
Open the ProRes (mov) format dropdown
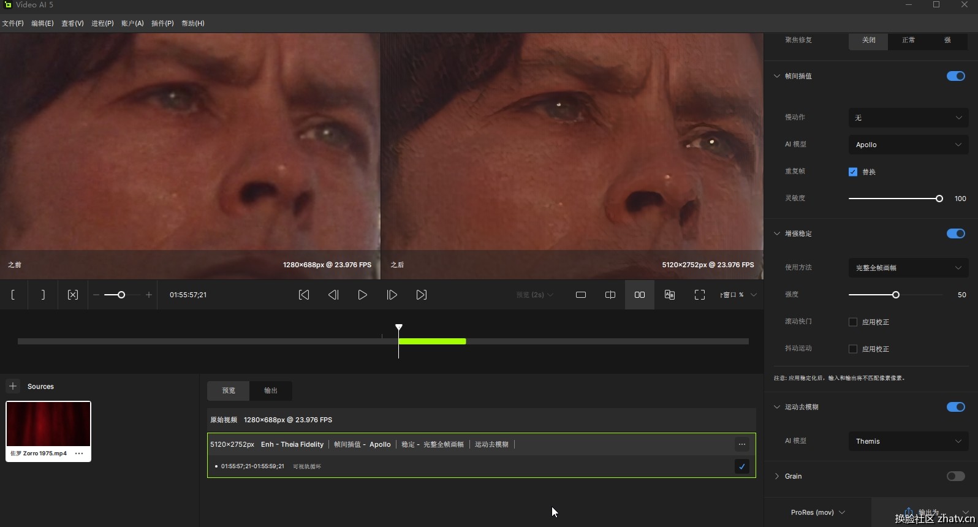coord(818,512)
